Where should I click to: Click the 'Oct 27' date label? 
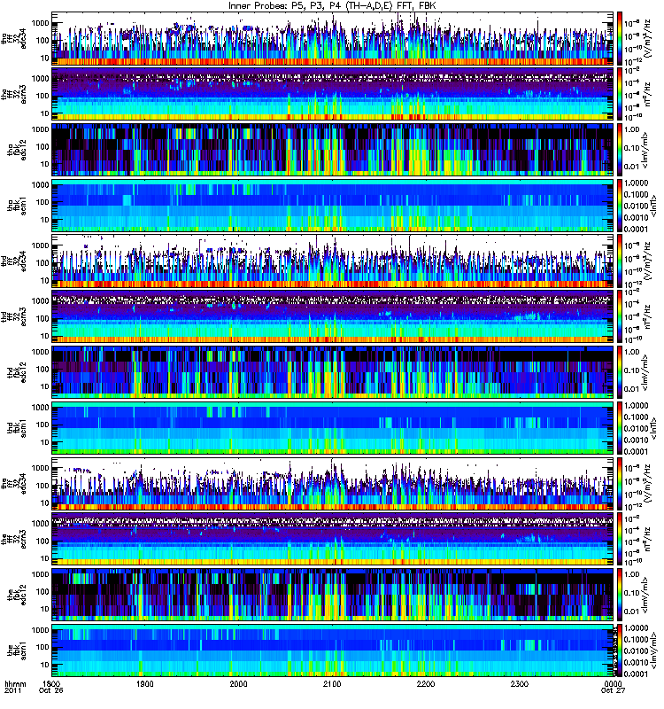pyautogui.click(x=613, y=690)
